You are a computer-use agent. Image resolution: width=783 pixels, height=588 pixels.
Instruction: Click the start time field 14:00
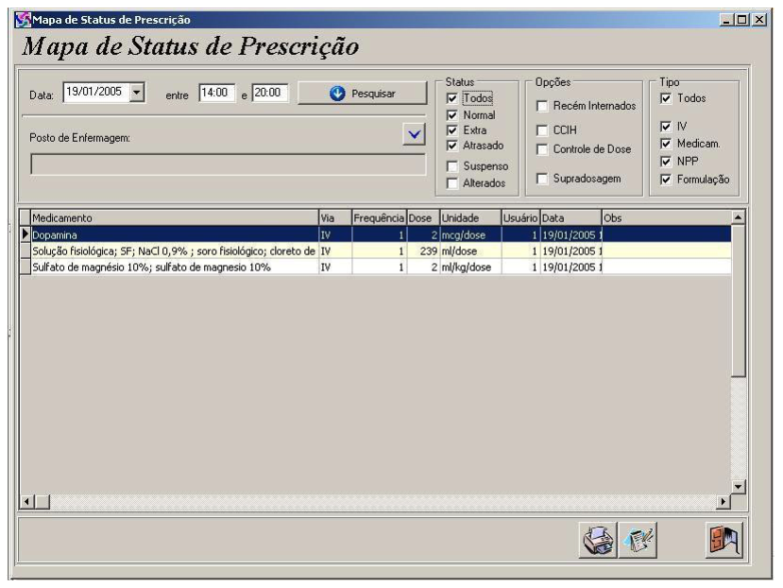[216, 93]
